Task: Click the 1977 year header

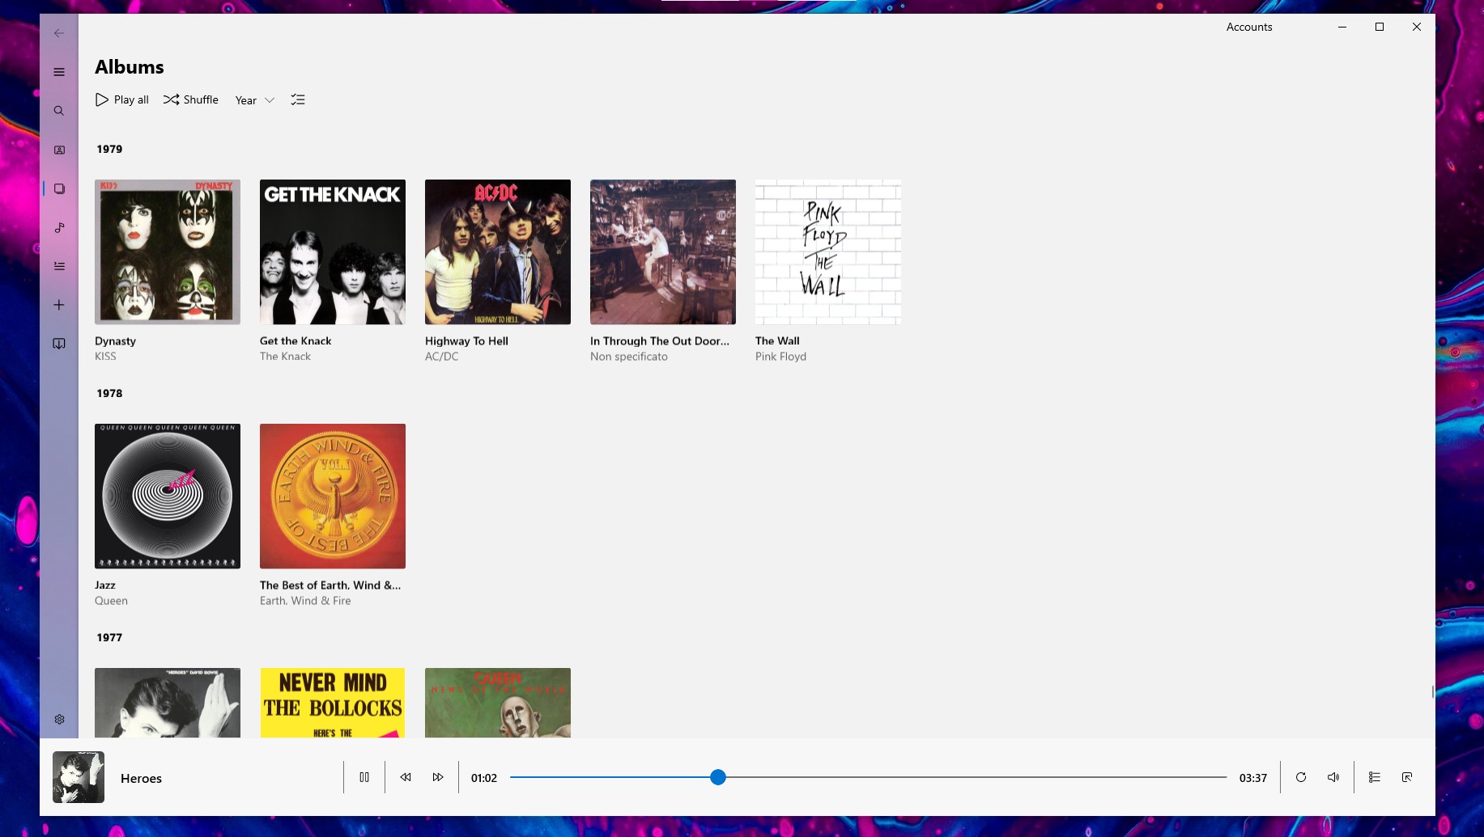Action: click(109, 637)
